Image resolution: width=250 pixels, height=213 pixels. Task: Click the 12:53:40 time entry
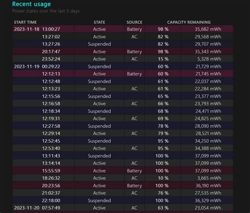click(51, 148)
